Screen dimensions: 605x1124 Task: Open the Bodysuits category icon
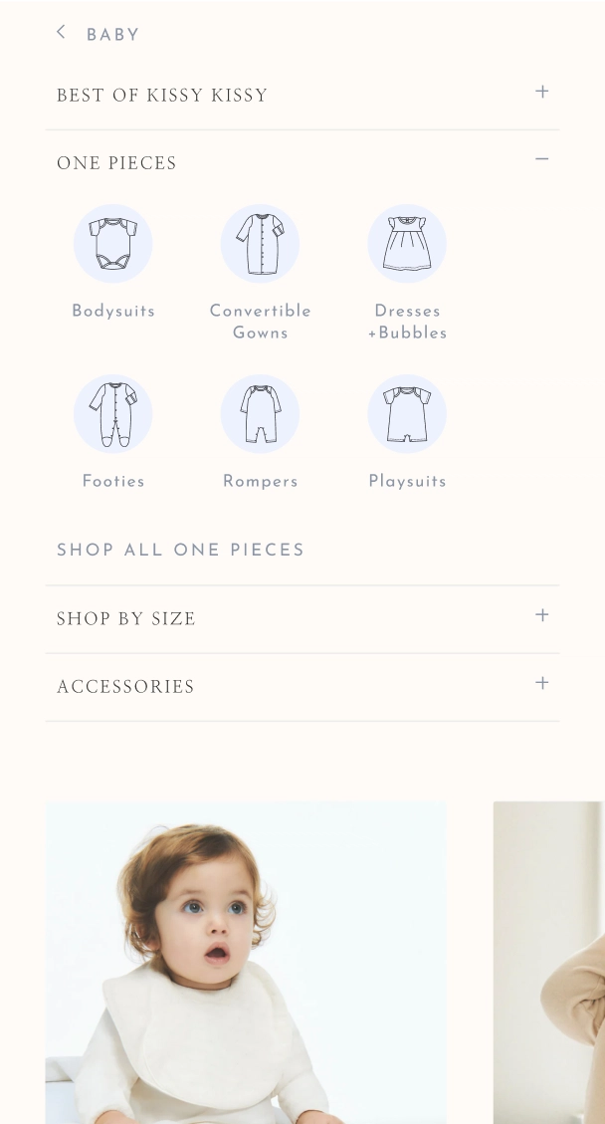[113, 244]
